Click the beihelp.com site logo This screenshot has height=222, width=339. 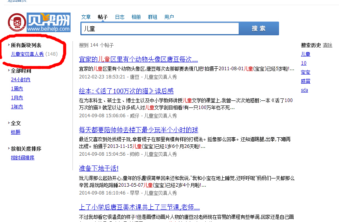(49, 22)
